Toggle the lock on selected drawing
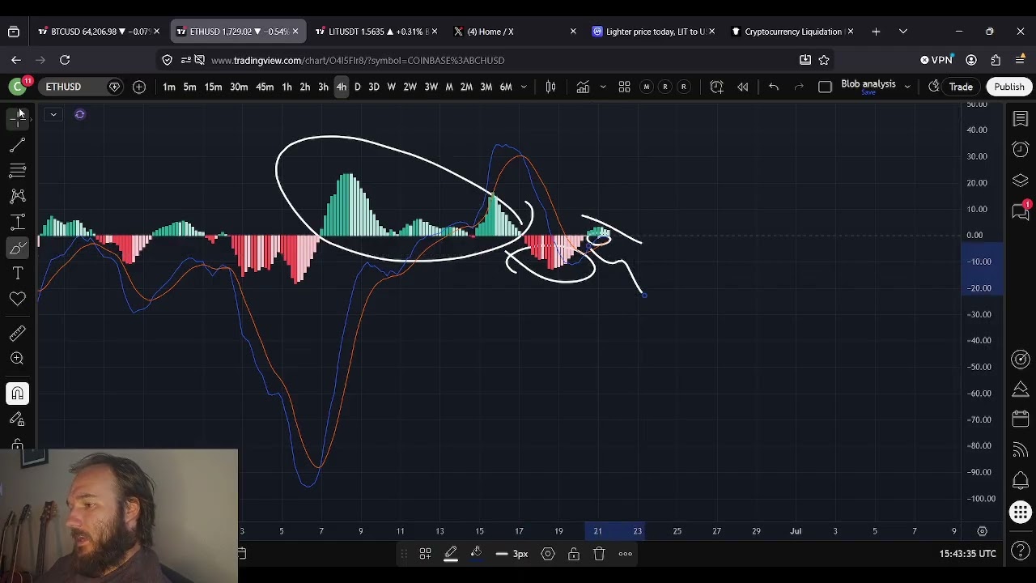The width and height of the screenshot is (1036, 583). click(x=573, y=554)
